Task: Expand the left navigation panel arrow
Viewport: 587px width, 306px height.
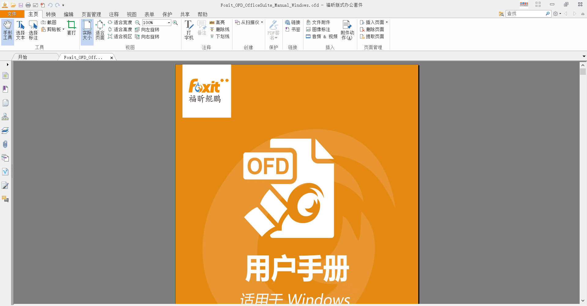Action: tap(8, 64)
